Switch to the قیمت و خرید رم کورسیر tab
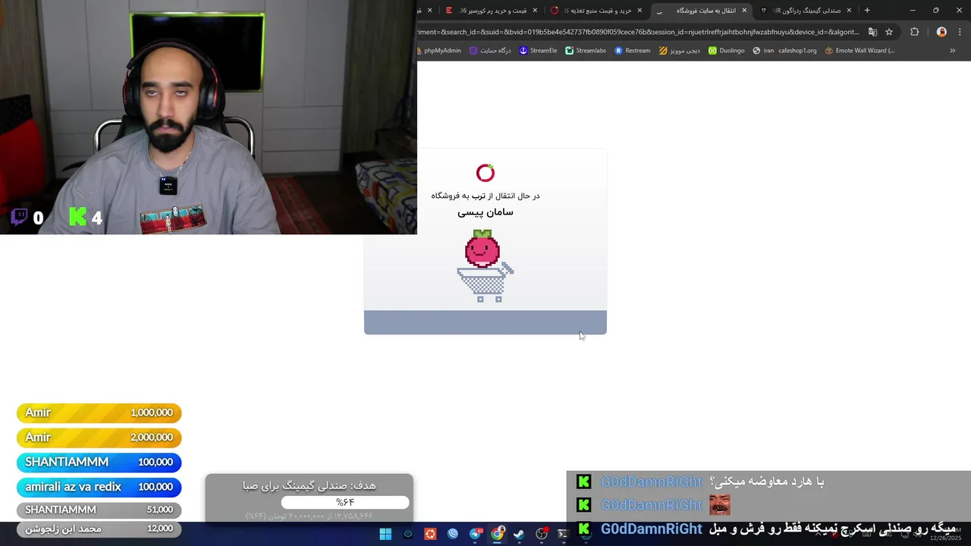This screenshot has width=971, height=546. pos(492,11)
